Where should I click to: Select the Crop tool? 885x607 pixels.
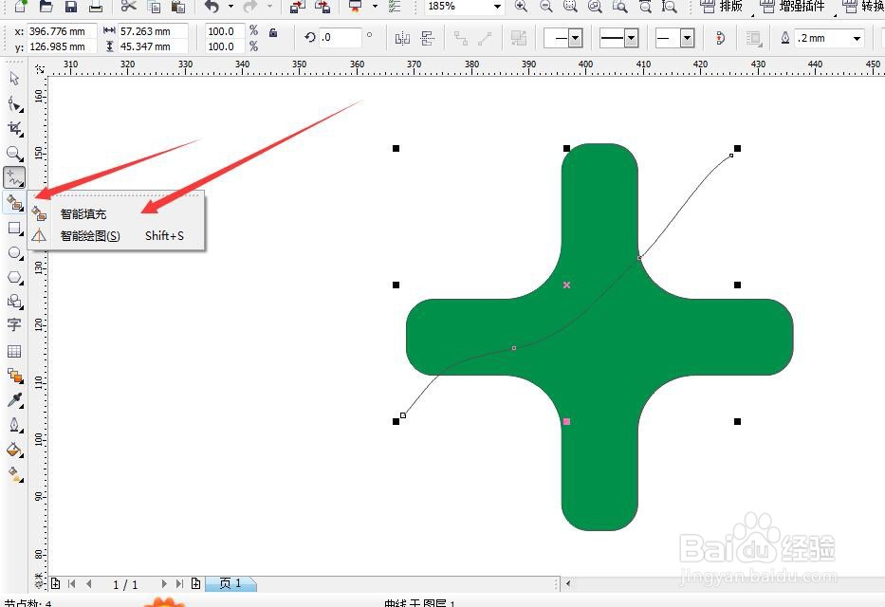coord(14,129)
